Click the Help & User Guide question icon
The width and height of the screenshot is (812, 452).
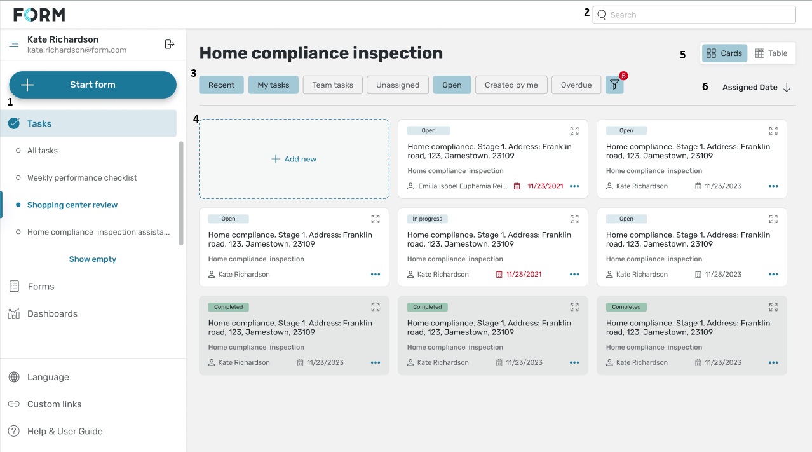pos(14,431)
